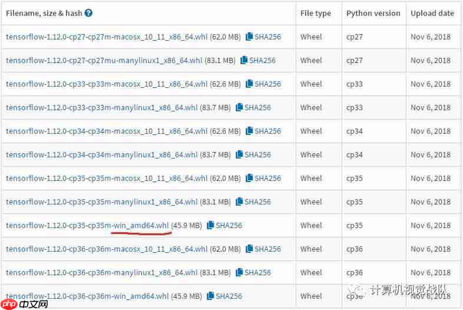This screenshot has width=463, height=310.
Task: Copy SHA256 for the cp35m macosx wheel
Action: point(263,178)
